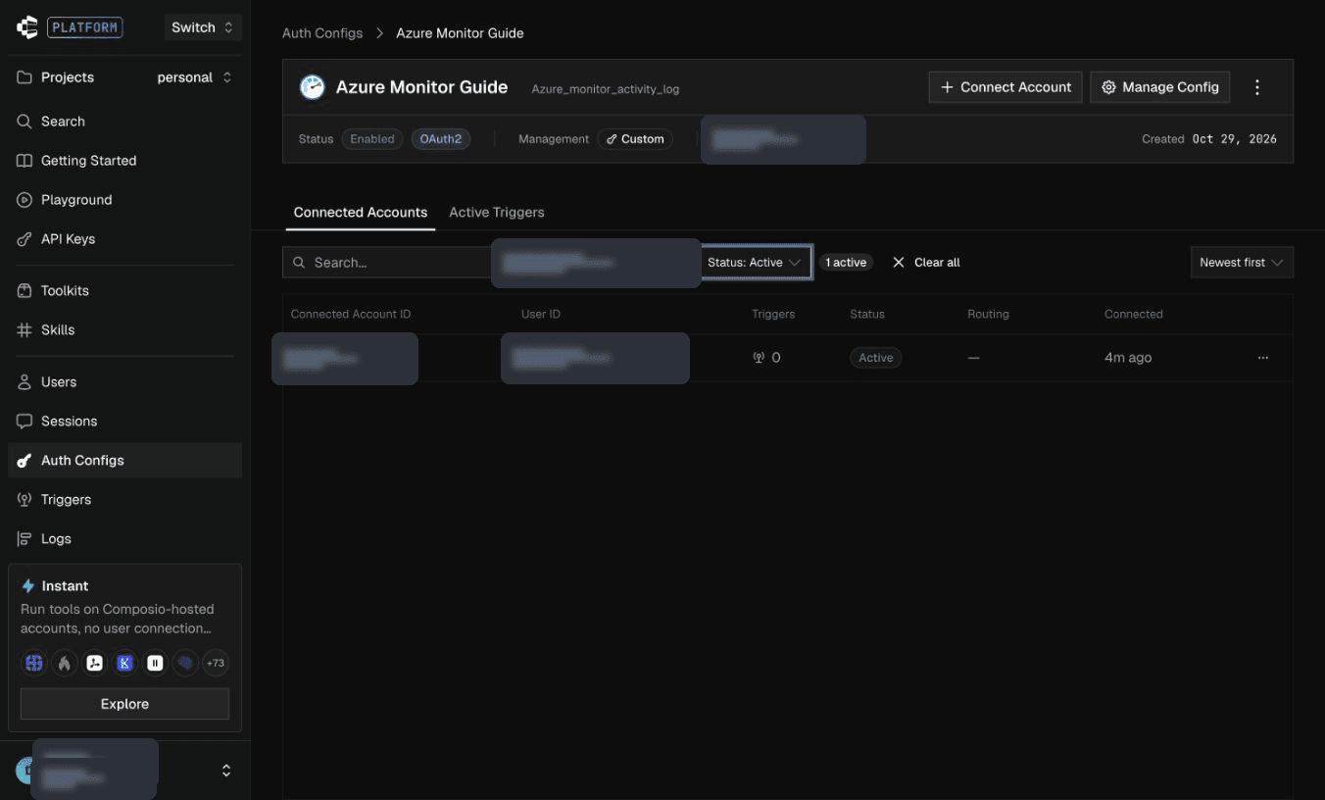Open the Toolkits page
Screen dimensions: 1325x800
pos(124,291)
